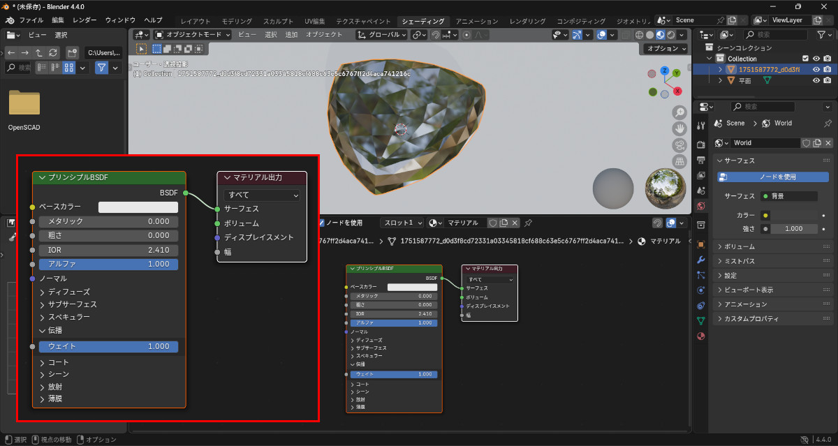This screenshot has width=838, height=446.
Task: Open the Object Data tab green triangle icon
Action: pos(701,320)
